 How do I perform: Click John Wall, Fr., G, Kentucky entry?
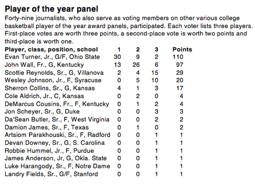(44, 65)
